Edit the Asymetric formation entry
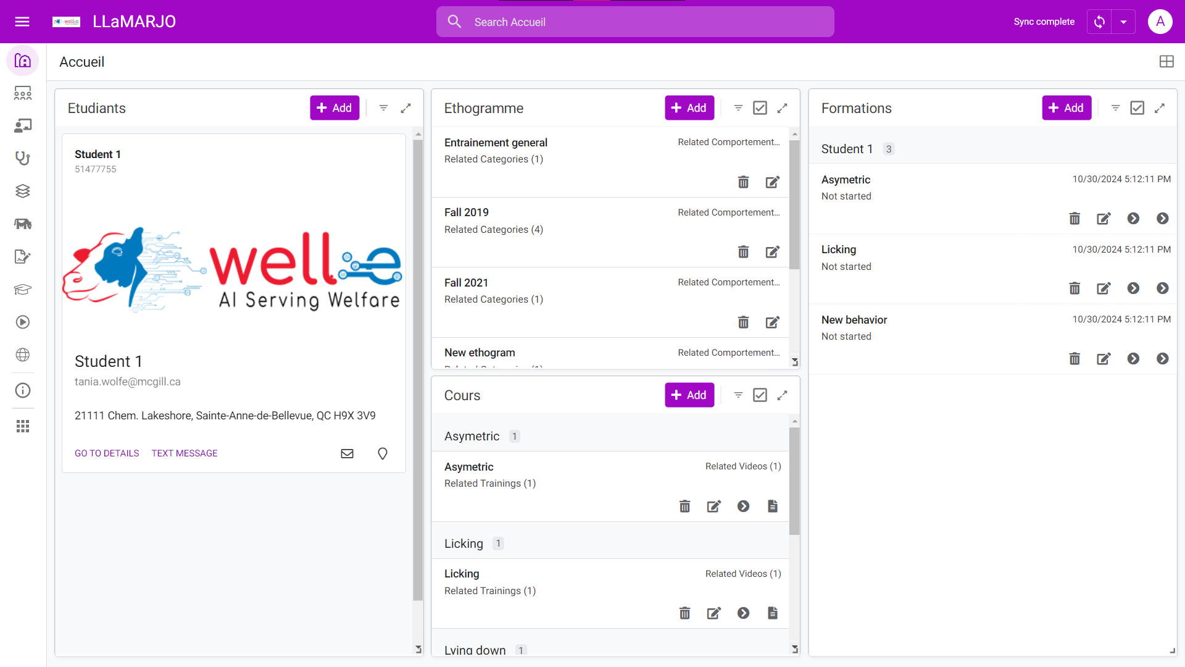This screenshot has height=667, width=1185. click(x=1104, y=219)
